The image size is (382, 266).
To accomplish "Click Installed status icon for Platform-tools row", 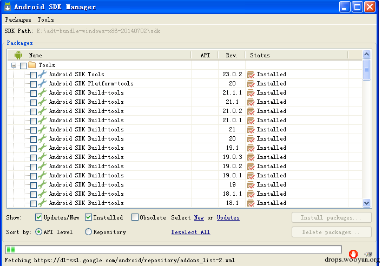I will 251,84.
